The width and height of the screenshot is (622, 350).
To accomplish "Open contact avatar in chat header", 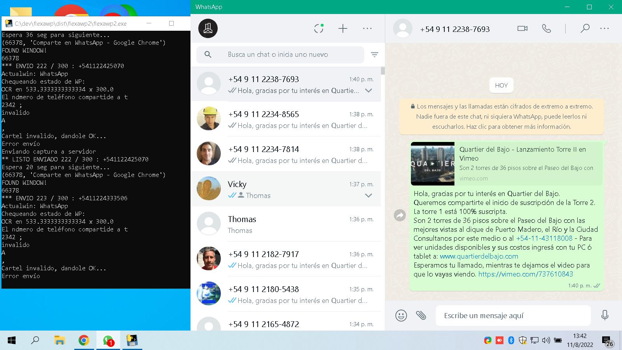I will click(403, 28).
